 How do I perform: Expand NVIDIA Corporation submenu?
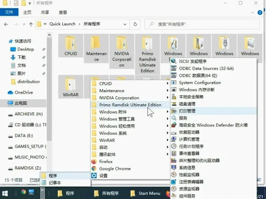coord(130,98)
